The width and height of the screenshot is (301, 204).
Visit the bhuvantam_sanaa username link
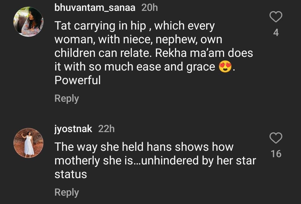pyautogui.click(x=95, y=8)
